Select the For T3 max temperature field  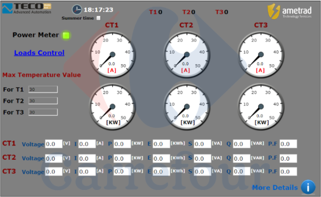coord(43,112)
